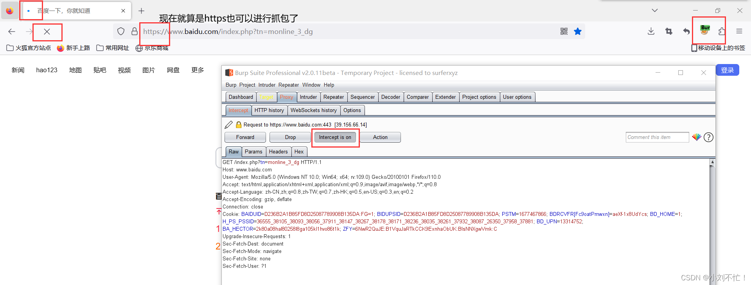Click the Comment this item field
The image size is (751, 285).
coord(657,137)
